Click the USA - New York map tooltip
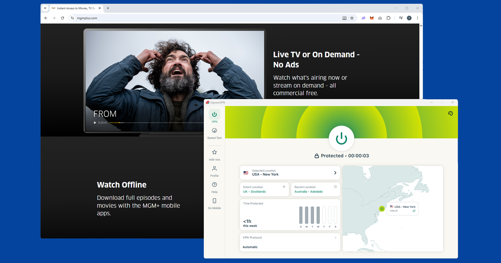This screenshot has width=501, height=263. click(x=402, y=209)
